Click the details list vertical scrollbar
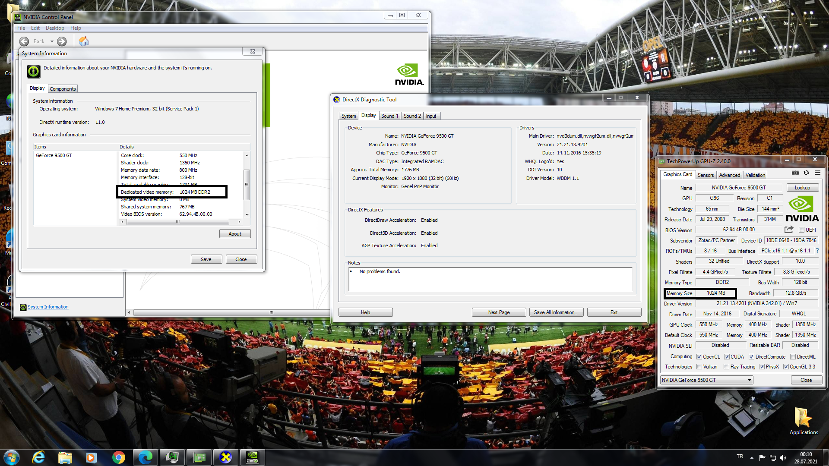 coord(247,185)
